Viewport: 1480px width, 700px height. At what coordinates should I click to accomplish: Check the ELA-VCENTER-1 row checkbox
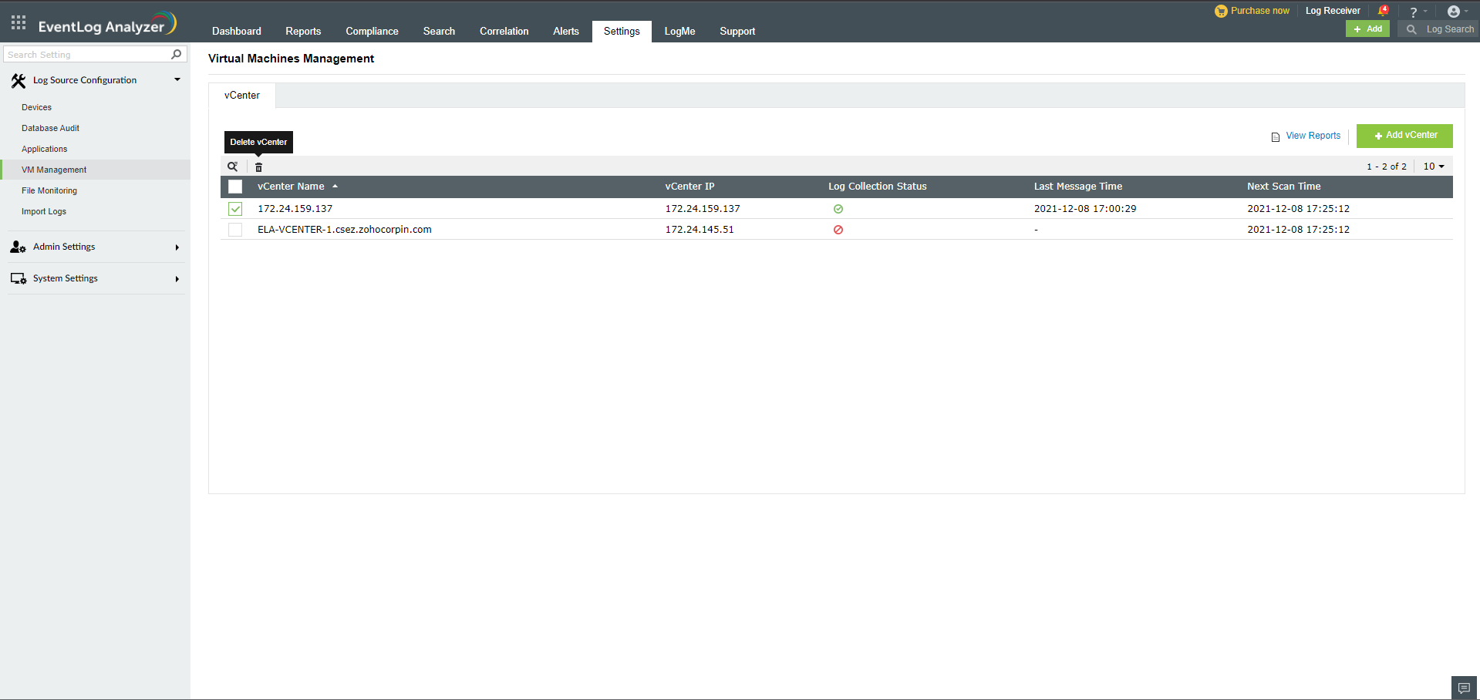pos(234,229)
